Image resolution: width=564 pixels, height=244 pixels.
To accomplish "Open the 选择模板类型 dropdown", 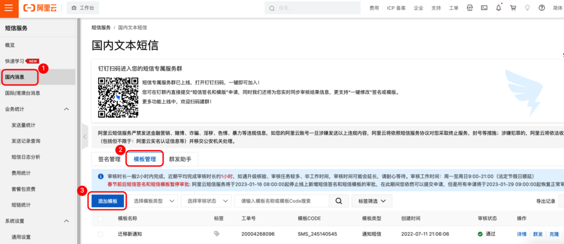I will click(x=154, y=201).
